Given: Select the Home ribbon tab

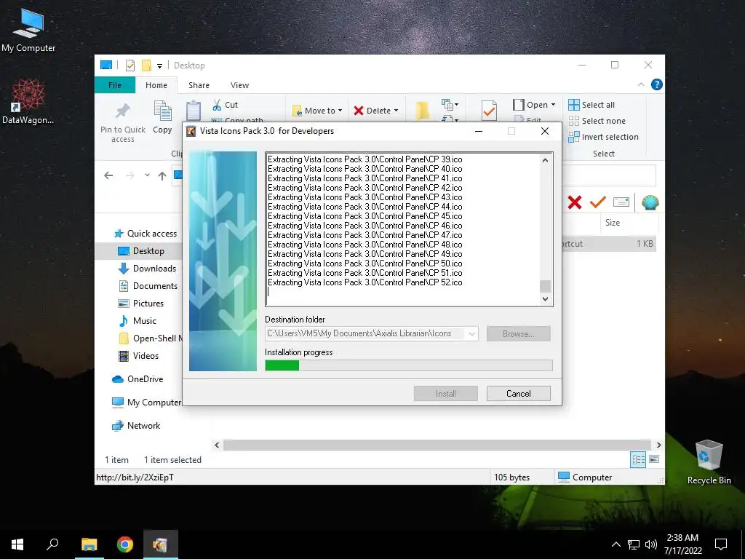Looking at the screenshot, I should coord(156,85).
